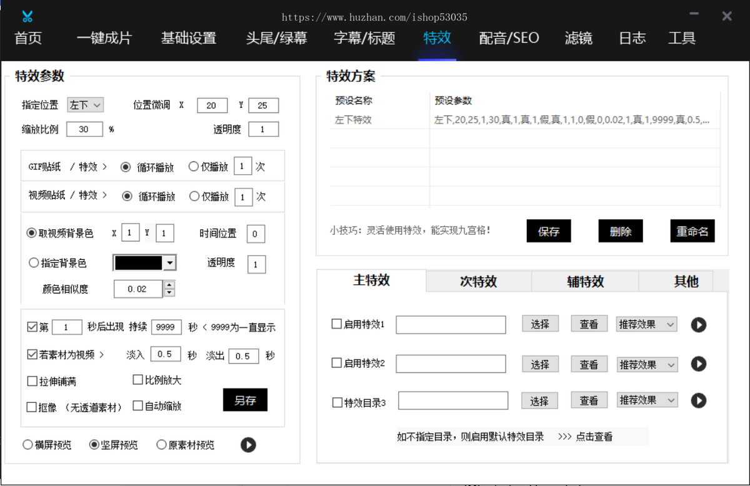Increase 颜色相似度 with the up stepper arrow
750x486 pixels.
pyautogui.click(x=169, y=285)
